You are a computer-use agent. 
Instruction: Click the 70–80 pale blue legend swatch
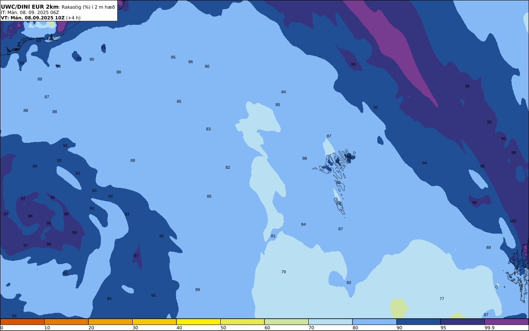coord(330,322)
